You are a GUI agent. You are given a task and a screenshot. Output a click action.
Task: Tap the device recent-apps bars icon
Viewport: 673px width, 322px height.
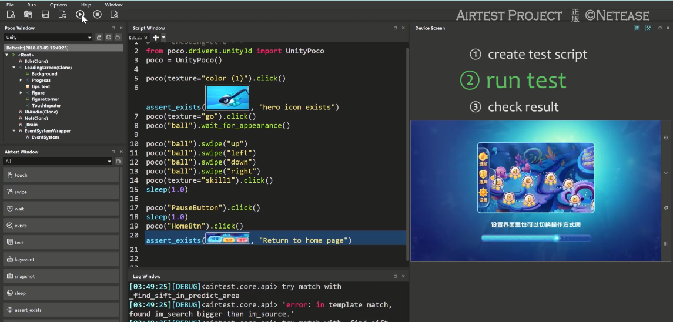click(666, 243)
